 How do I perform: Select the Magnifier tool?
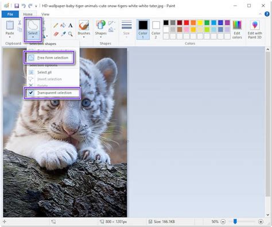tap(71, 34)
